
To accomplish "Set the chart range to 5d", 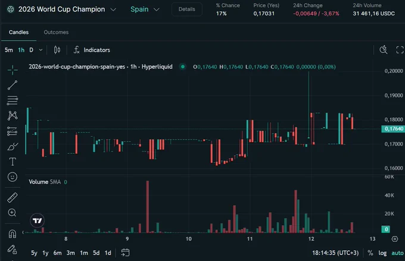I will click(96, 253).
